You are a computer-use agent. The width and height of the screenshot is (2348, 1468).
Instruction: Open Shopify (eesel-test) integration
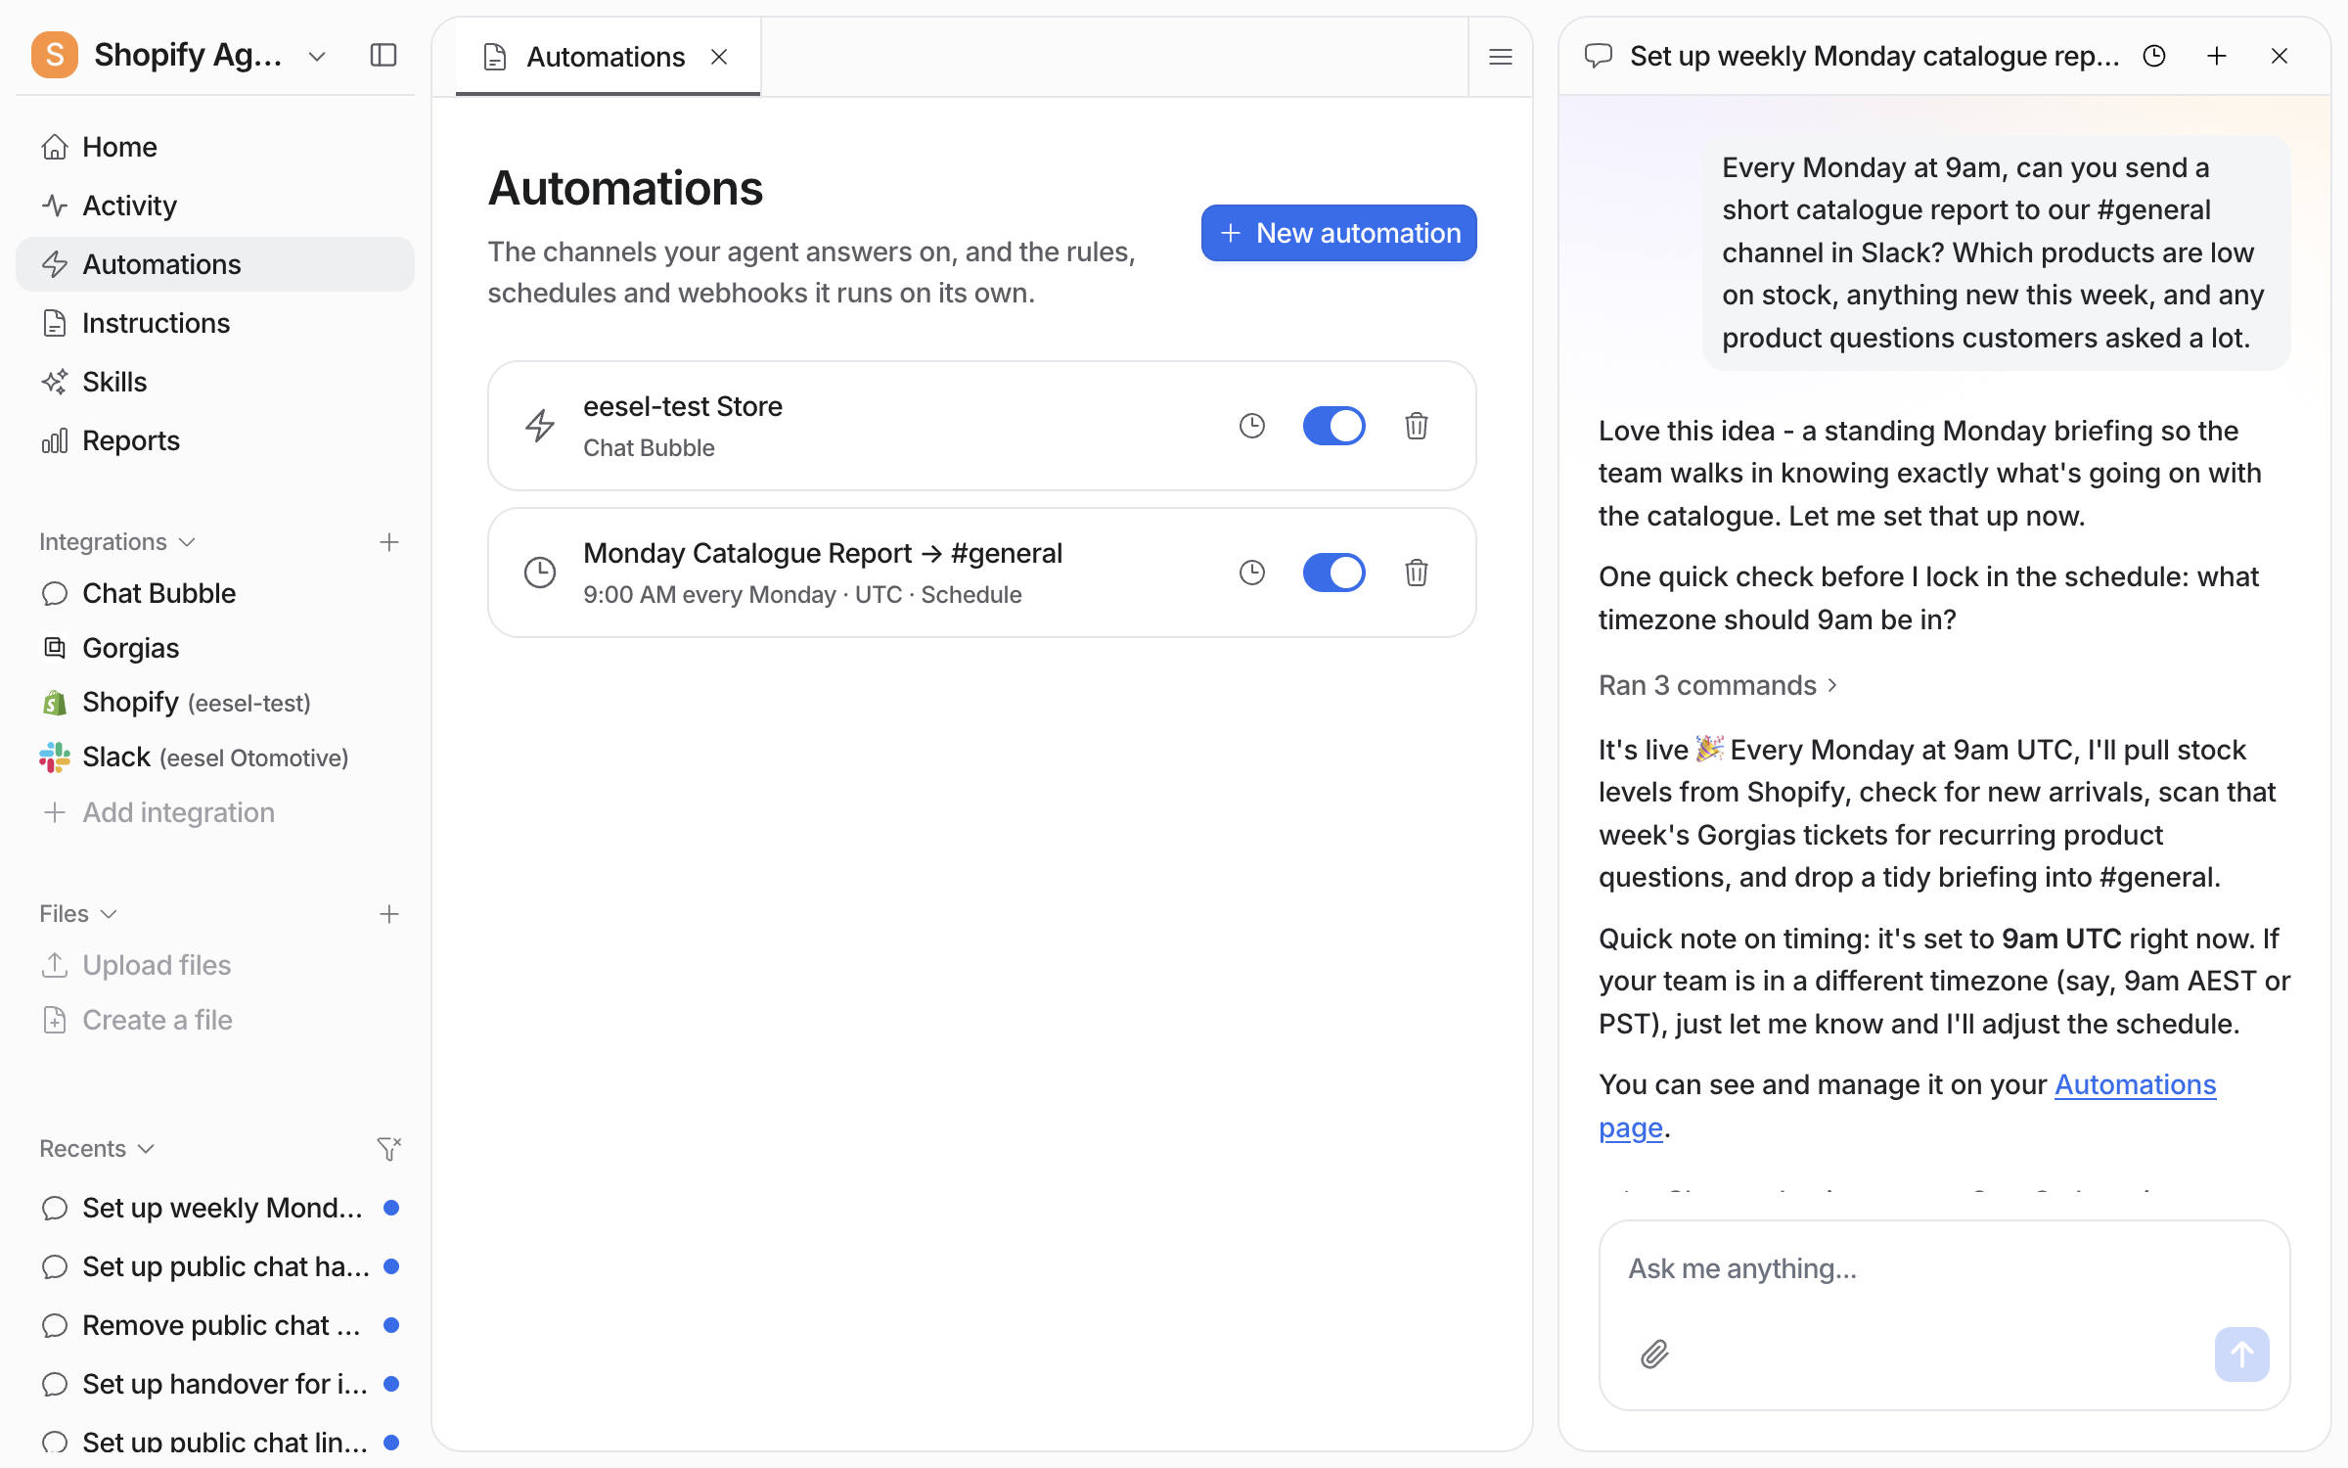point(215,703)
